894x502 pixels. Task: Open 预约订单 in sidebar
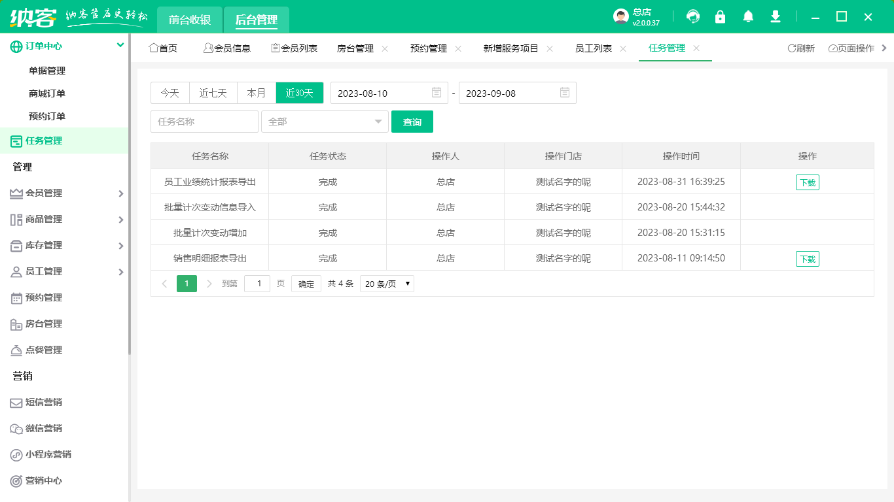point(47,116)
